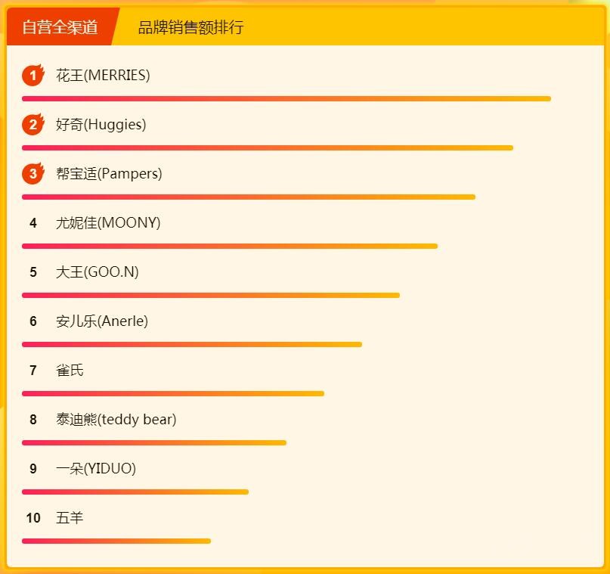Click the rank 3 flame badge icon

point(33,174)
